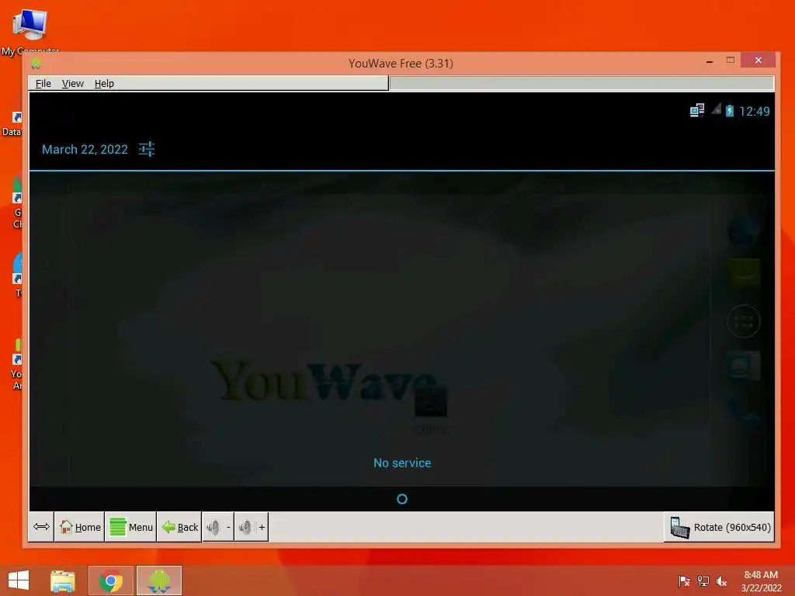This screenshot has height=596, width=795.
Task: Open quick settings sliders icon next to date
Action: tap(147, 149)
